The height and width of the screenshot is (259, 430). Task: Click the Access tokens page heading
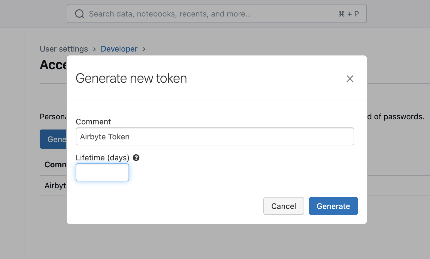pos(53,65)
